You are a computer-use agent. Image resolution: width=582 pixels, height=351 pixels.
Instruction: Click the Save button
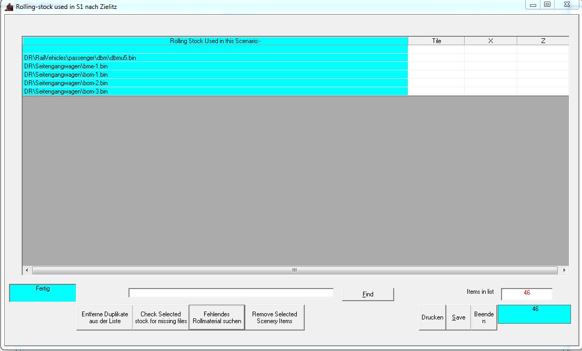(x=458, y=317)
